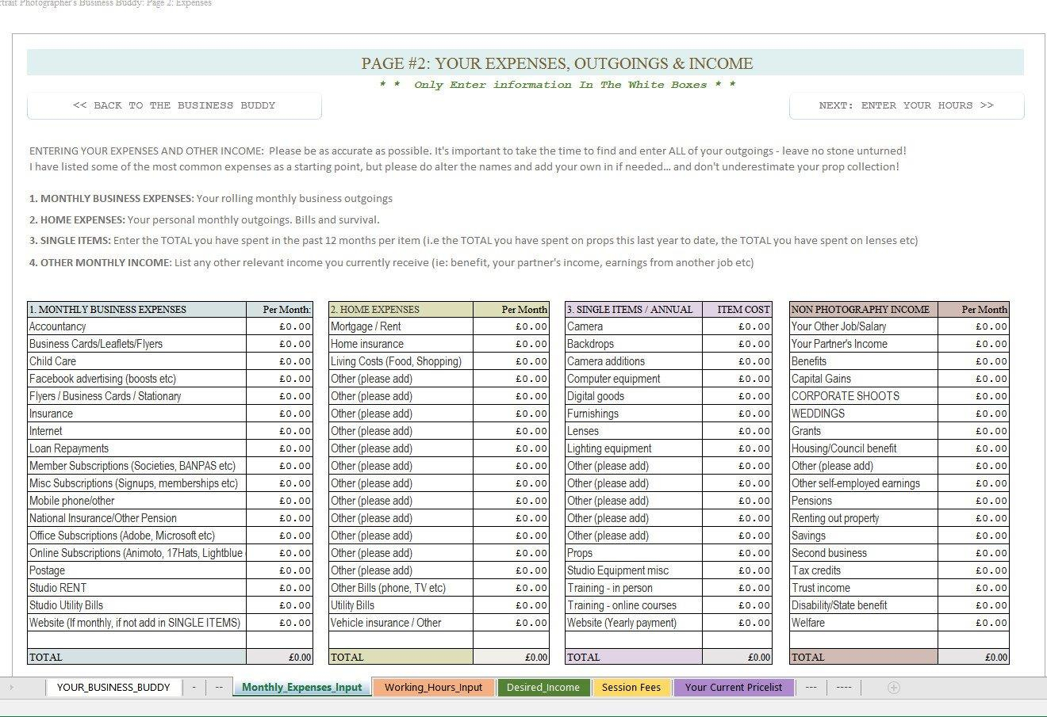Open the YOUR_BUSINESS_BUDDY sheet tab

(x=113, y=688)
